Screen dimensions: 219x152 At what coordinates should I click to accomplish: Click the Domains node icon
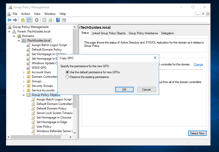19,36
